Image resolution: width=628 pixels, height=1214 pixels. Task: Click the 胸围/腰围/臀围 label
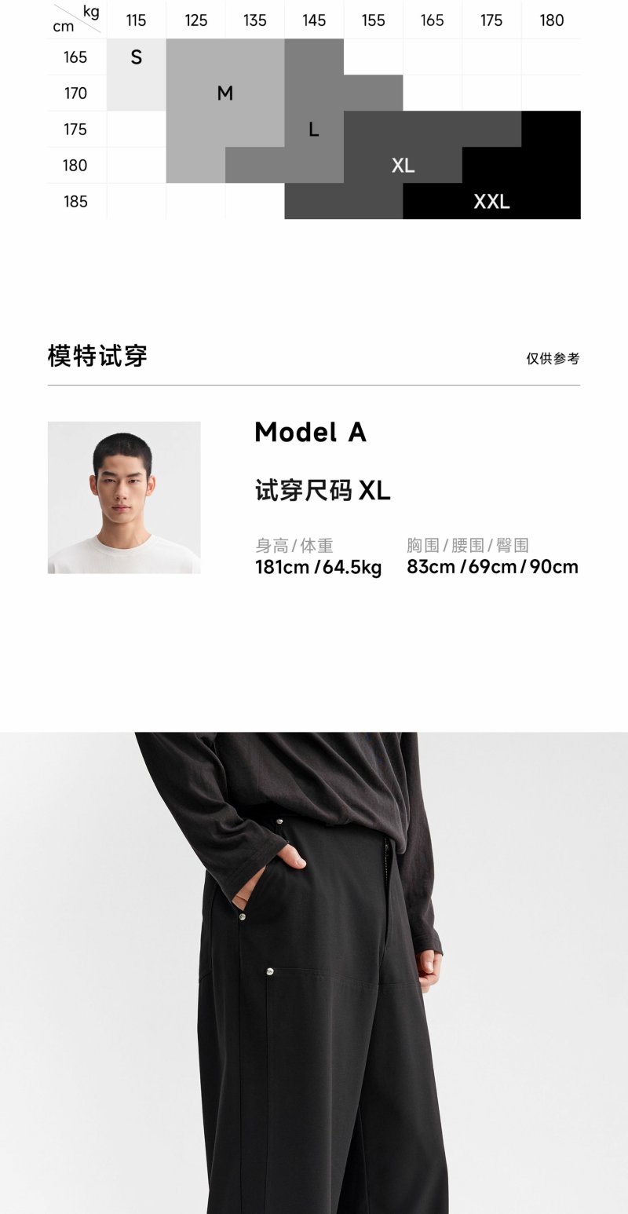click(468, 545)
